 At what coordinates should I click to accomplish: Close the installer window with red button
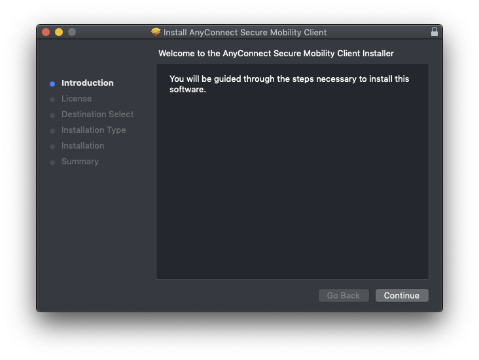46,32
